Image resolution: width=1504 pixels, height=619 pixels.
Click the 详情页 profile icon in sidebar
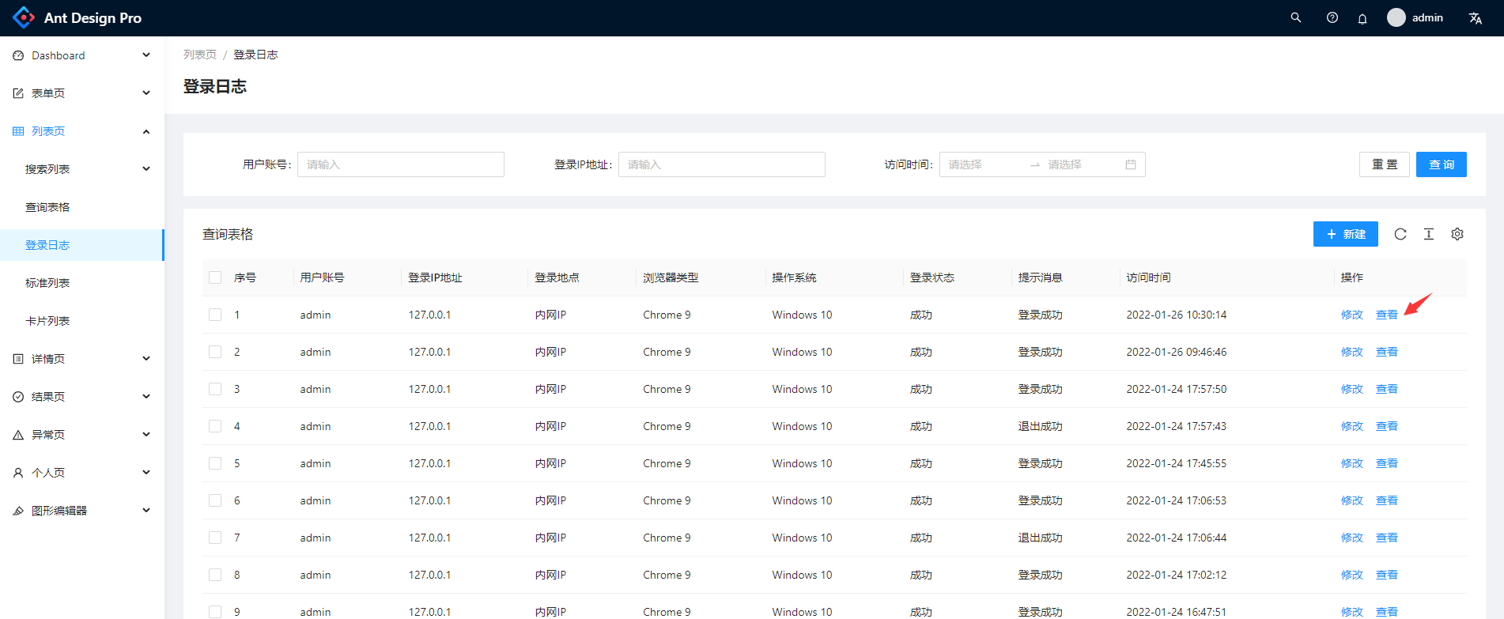(18, 359)
